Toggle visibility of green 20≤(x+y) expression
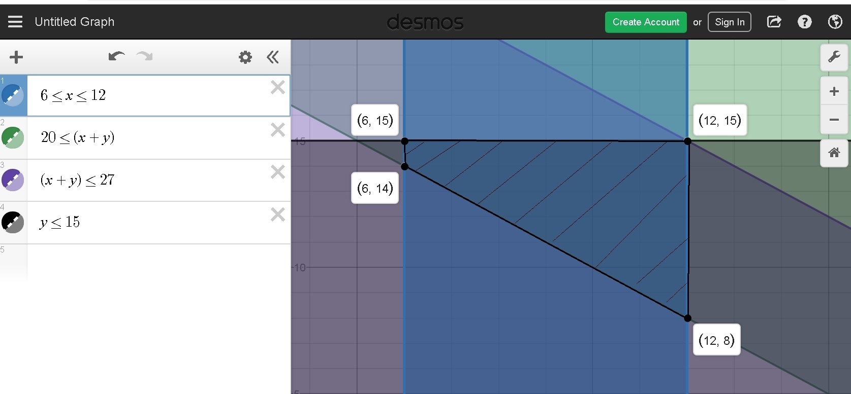Image resolution: width=851 pixels, height=394 pixels. 13,137
